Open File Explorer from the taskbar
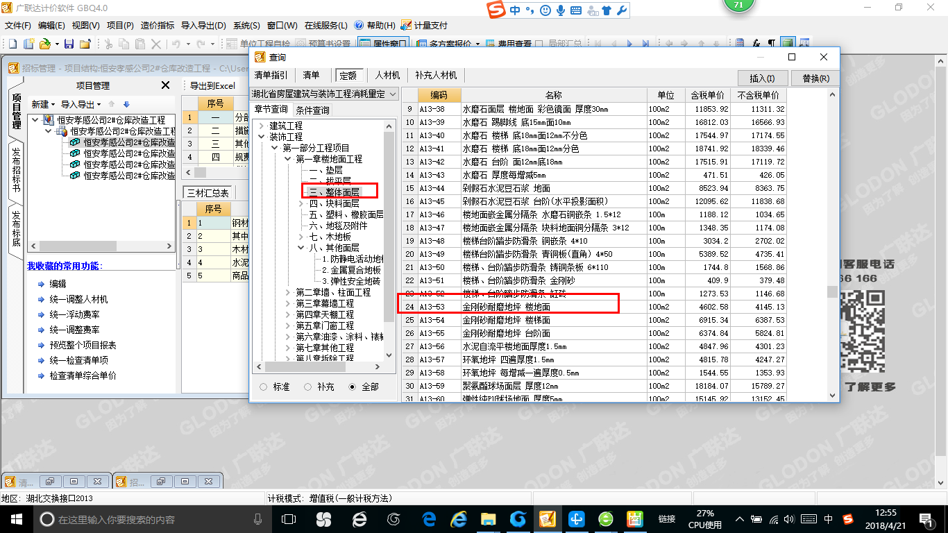This screenshot has height=533, width=948. 489,519
